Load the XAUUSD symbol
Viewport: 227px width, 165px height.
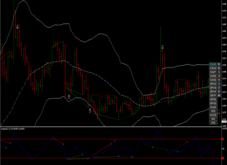click(213, 107)
